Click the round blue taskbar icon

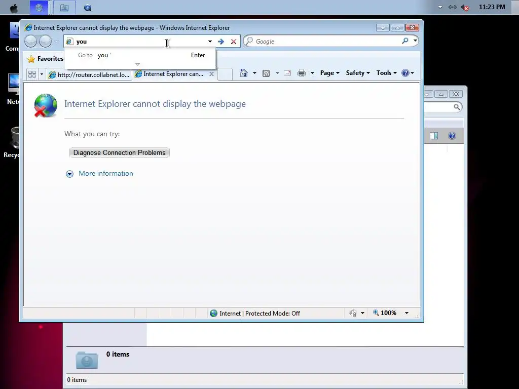(88, 8)
